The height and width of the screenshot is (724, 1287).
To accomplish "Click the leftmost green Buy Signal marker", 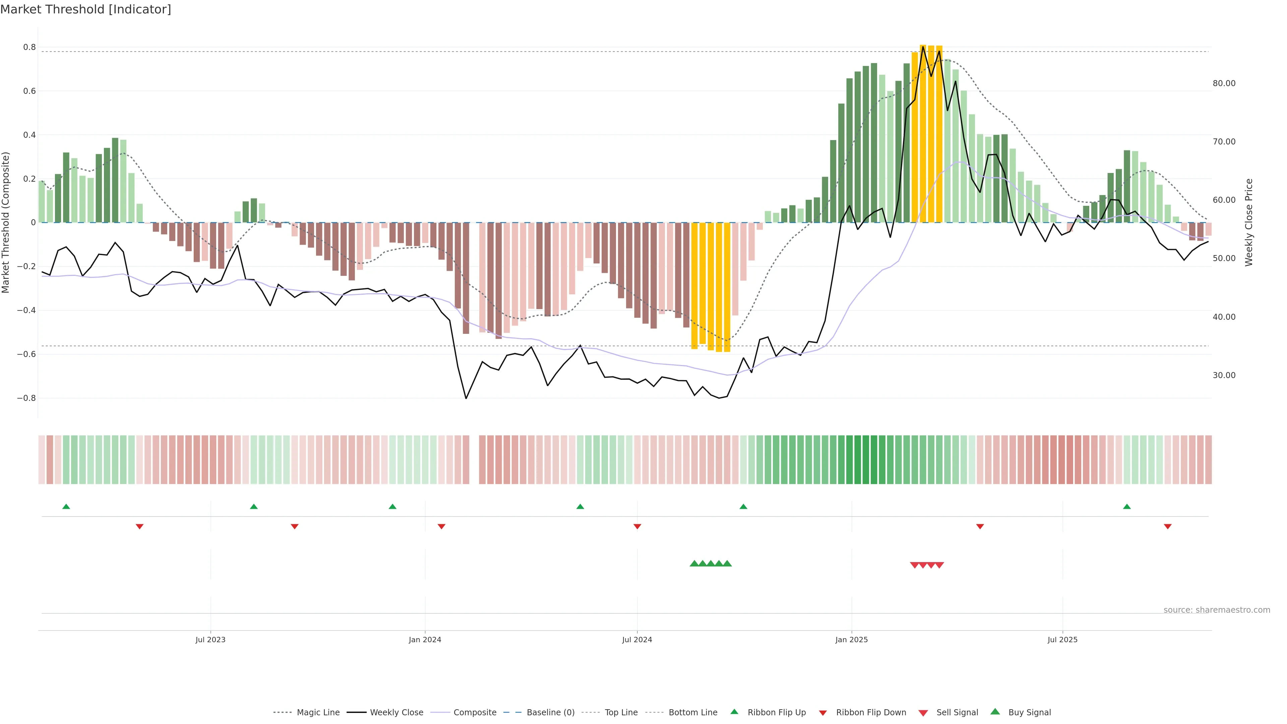I will tap(694, 563).
